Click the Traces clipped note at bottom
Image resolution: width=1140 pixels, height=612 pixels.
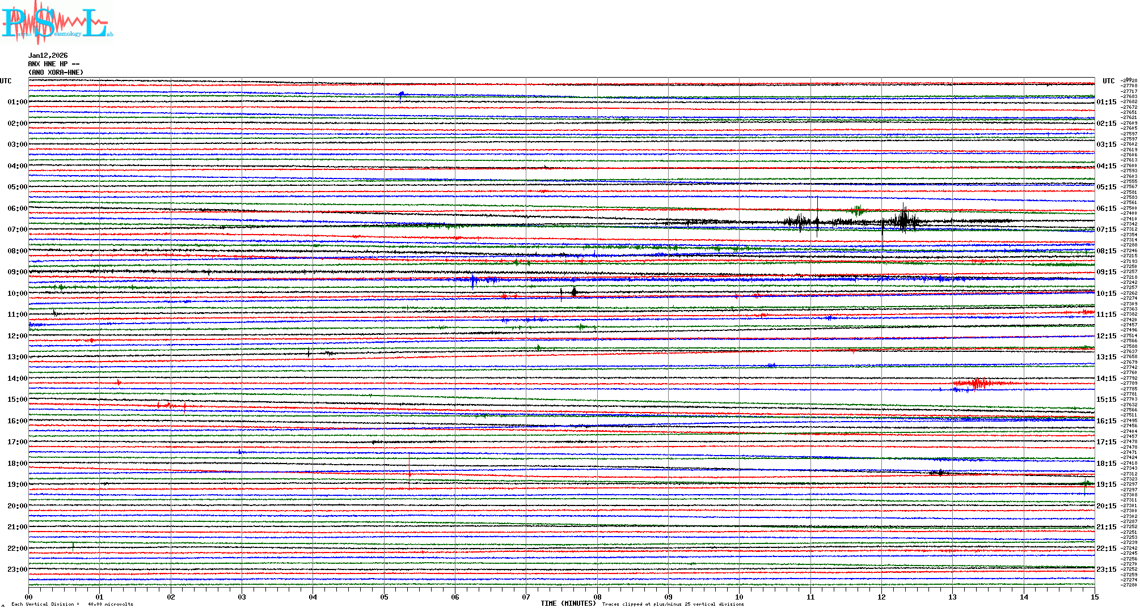click(673, 604)
